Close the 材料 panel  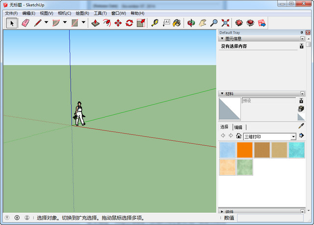[302, 93]
